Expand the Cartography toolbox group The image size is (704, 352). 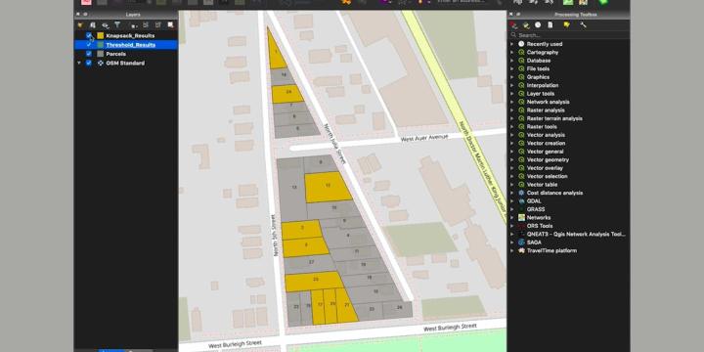511,52
